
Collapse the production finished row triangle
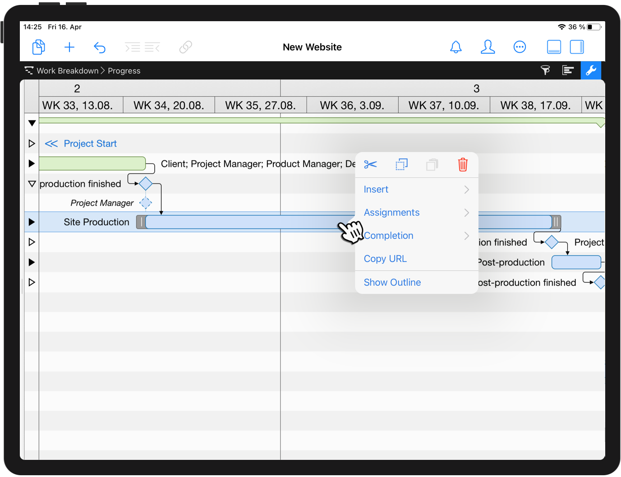31,183
